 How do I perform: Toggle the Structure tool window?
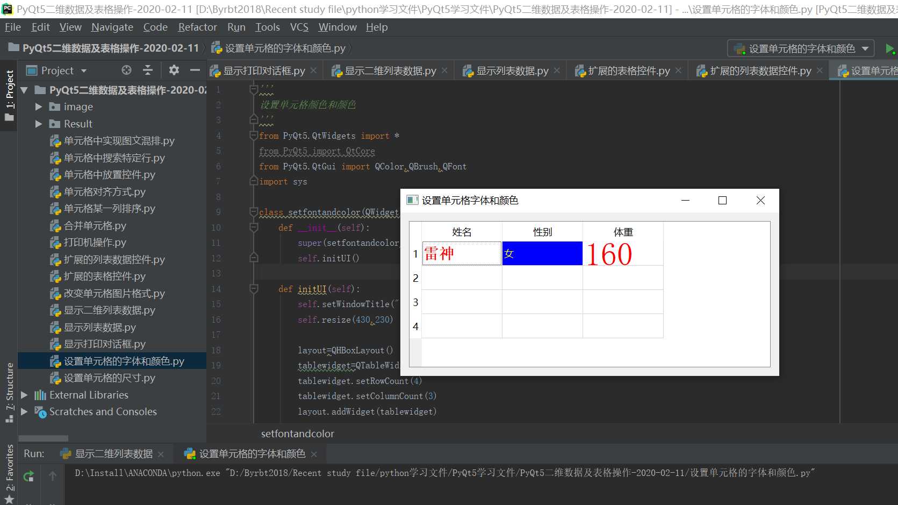click(9, 393)
